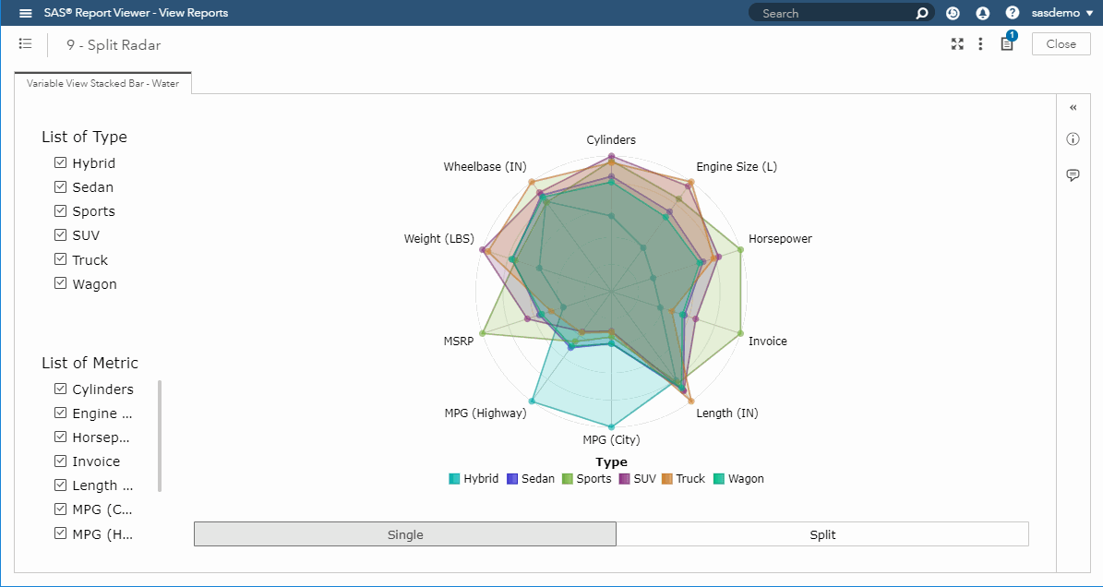Switch to the Variable View Stacked Bar - Water tab
Image resolution: width=1103 pixels, height=587 pixels.
(102, 82)
